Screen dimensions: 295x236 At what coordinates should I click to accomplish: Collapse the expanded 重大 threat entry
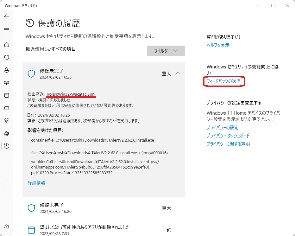[x=178, y=73]
